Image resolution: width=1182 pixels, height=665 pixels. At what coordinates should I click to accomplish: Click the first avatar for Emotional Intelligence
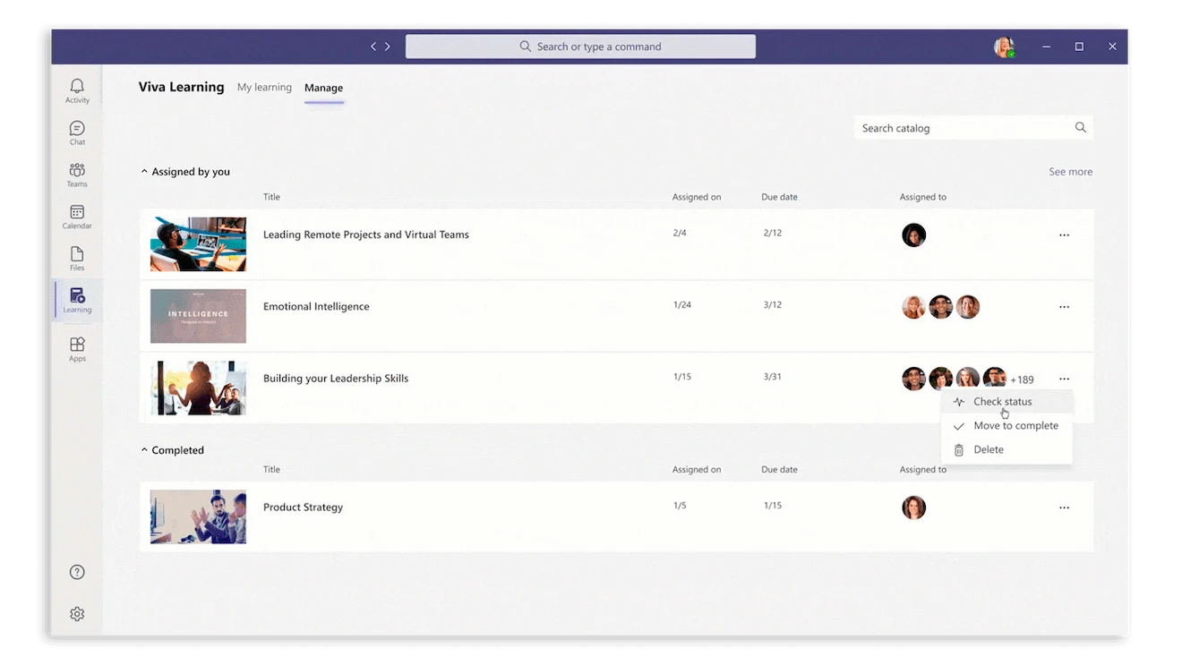[x=913, y=307]
